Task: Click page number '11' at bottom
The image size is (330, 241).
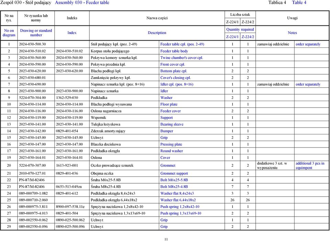Action: coord(166,239)
